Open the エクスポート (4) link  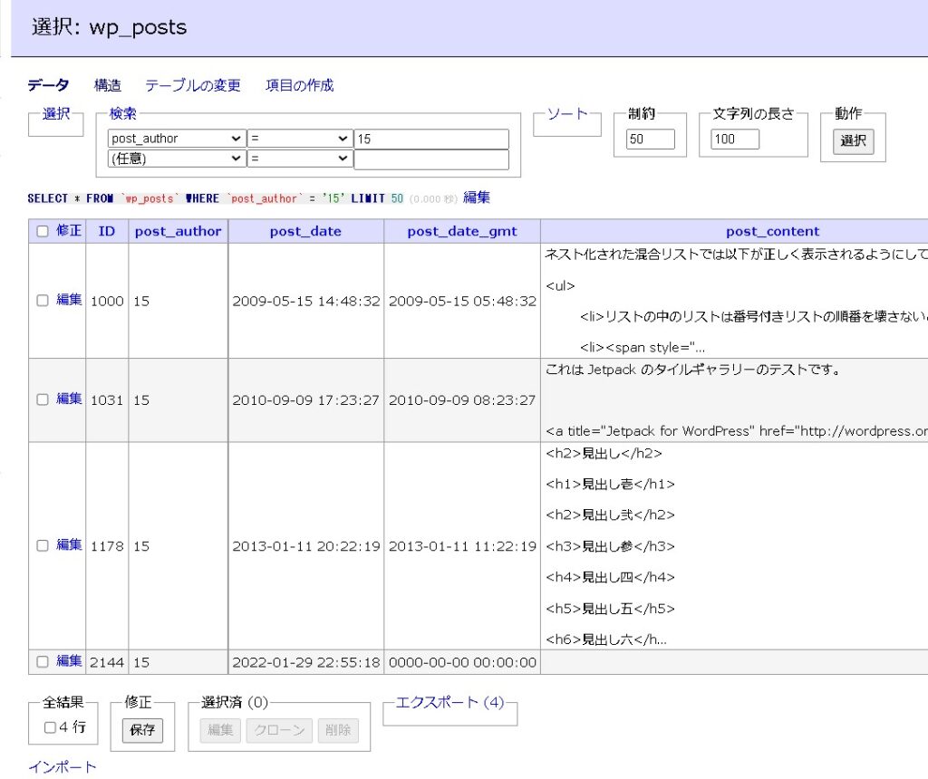[449, 702]
